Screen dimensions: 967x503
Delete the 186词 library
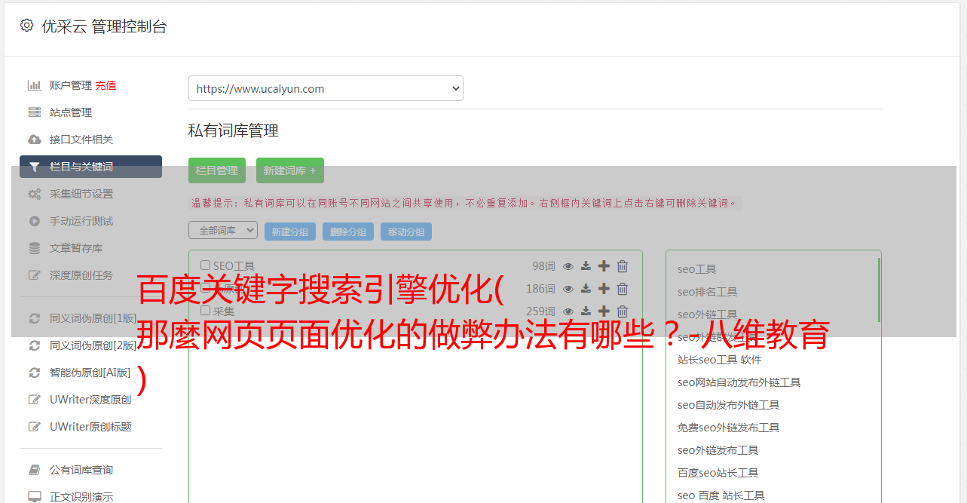pyautogui.click(x=623, y=288)
